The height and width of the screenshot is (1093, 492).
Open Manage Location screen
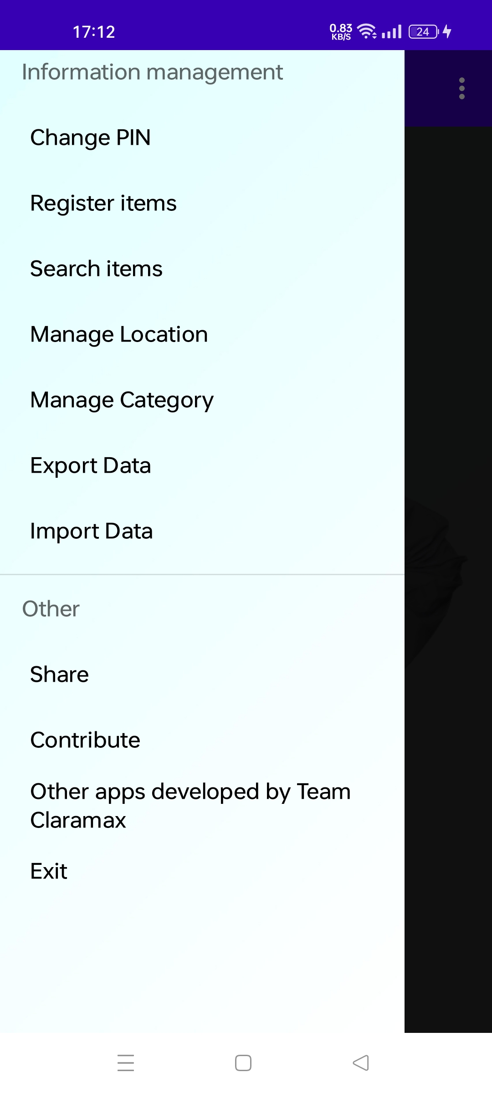click(x=202, y=334)
